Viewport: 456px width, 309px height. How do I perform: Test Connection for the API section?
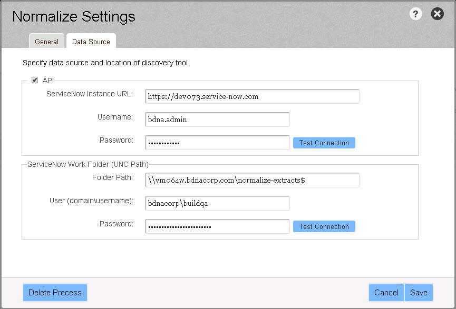[x=324, y=143]
